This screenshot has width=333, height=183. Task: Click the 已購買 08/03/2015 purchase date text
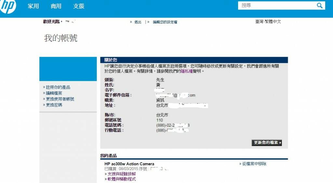click(121, 169)
